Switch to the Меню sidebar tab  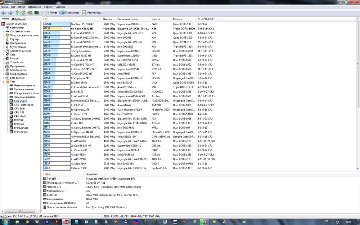[5, 19]
